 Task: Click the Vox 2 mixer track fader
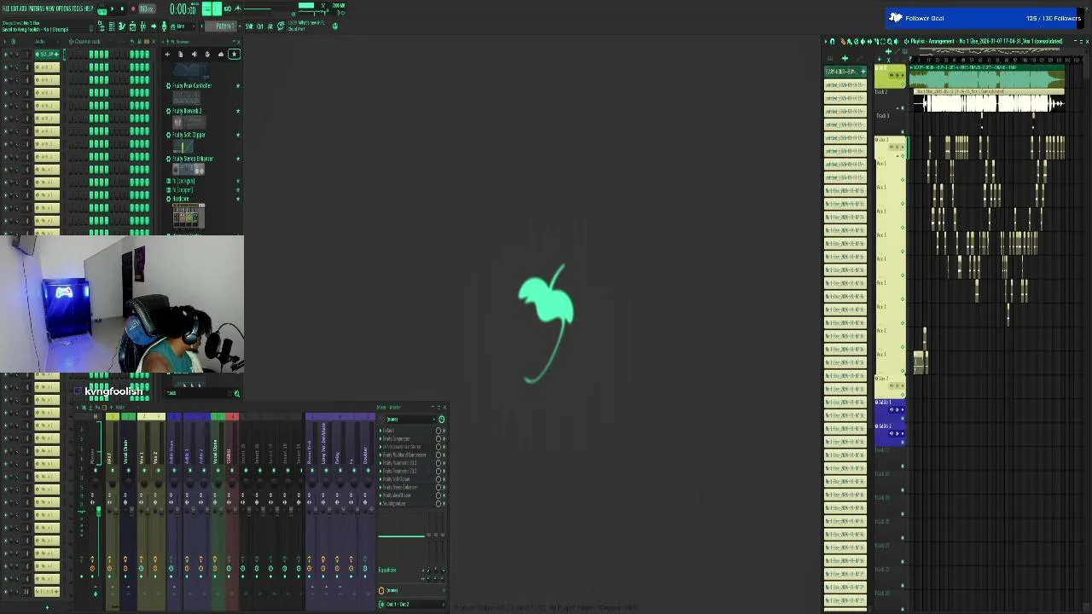(161, 511)
